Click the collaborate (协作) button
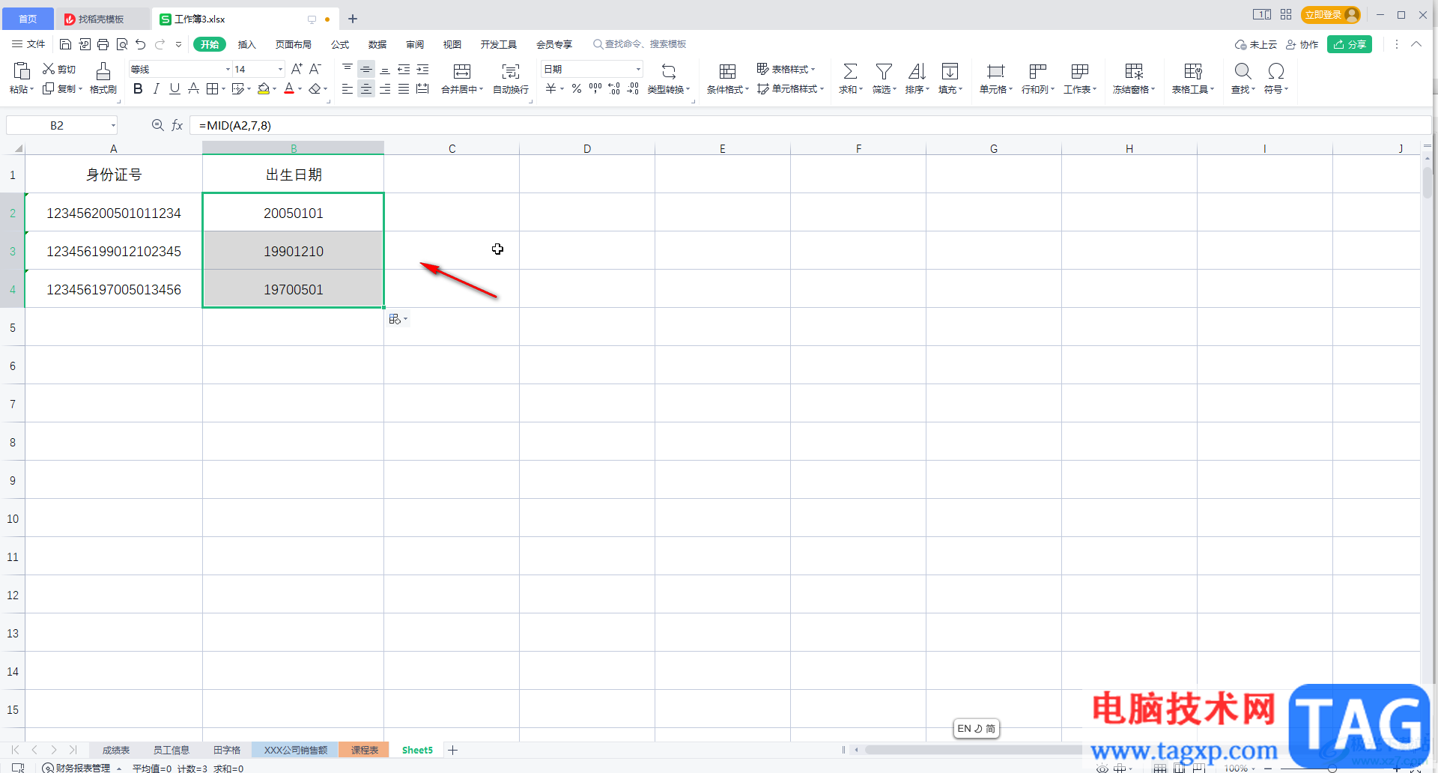1438x773 pixels. (1302, 44)
